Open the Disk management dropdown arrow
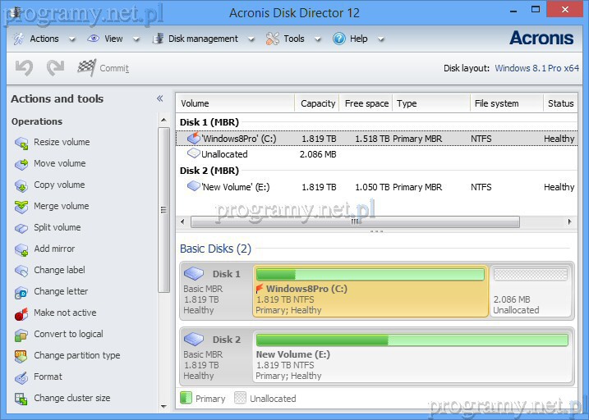 (251, 39)
